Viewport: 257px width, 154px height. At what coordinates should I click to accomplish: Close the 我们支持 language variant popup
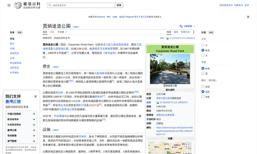(36, 96)
